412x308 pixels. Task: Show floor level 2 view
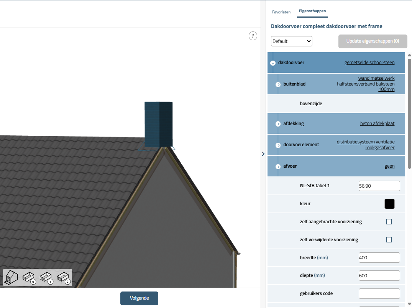pos(63,277)
